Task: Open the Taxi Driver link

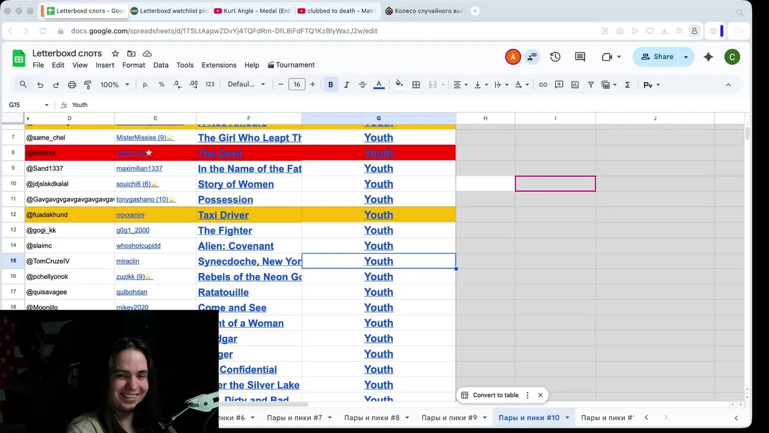Action: click(x=223, y=215)
